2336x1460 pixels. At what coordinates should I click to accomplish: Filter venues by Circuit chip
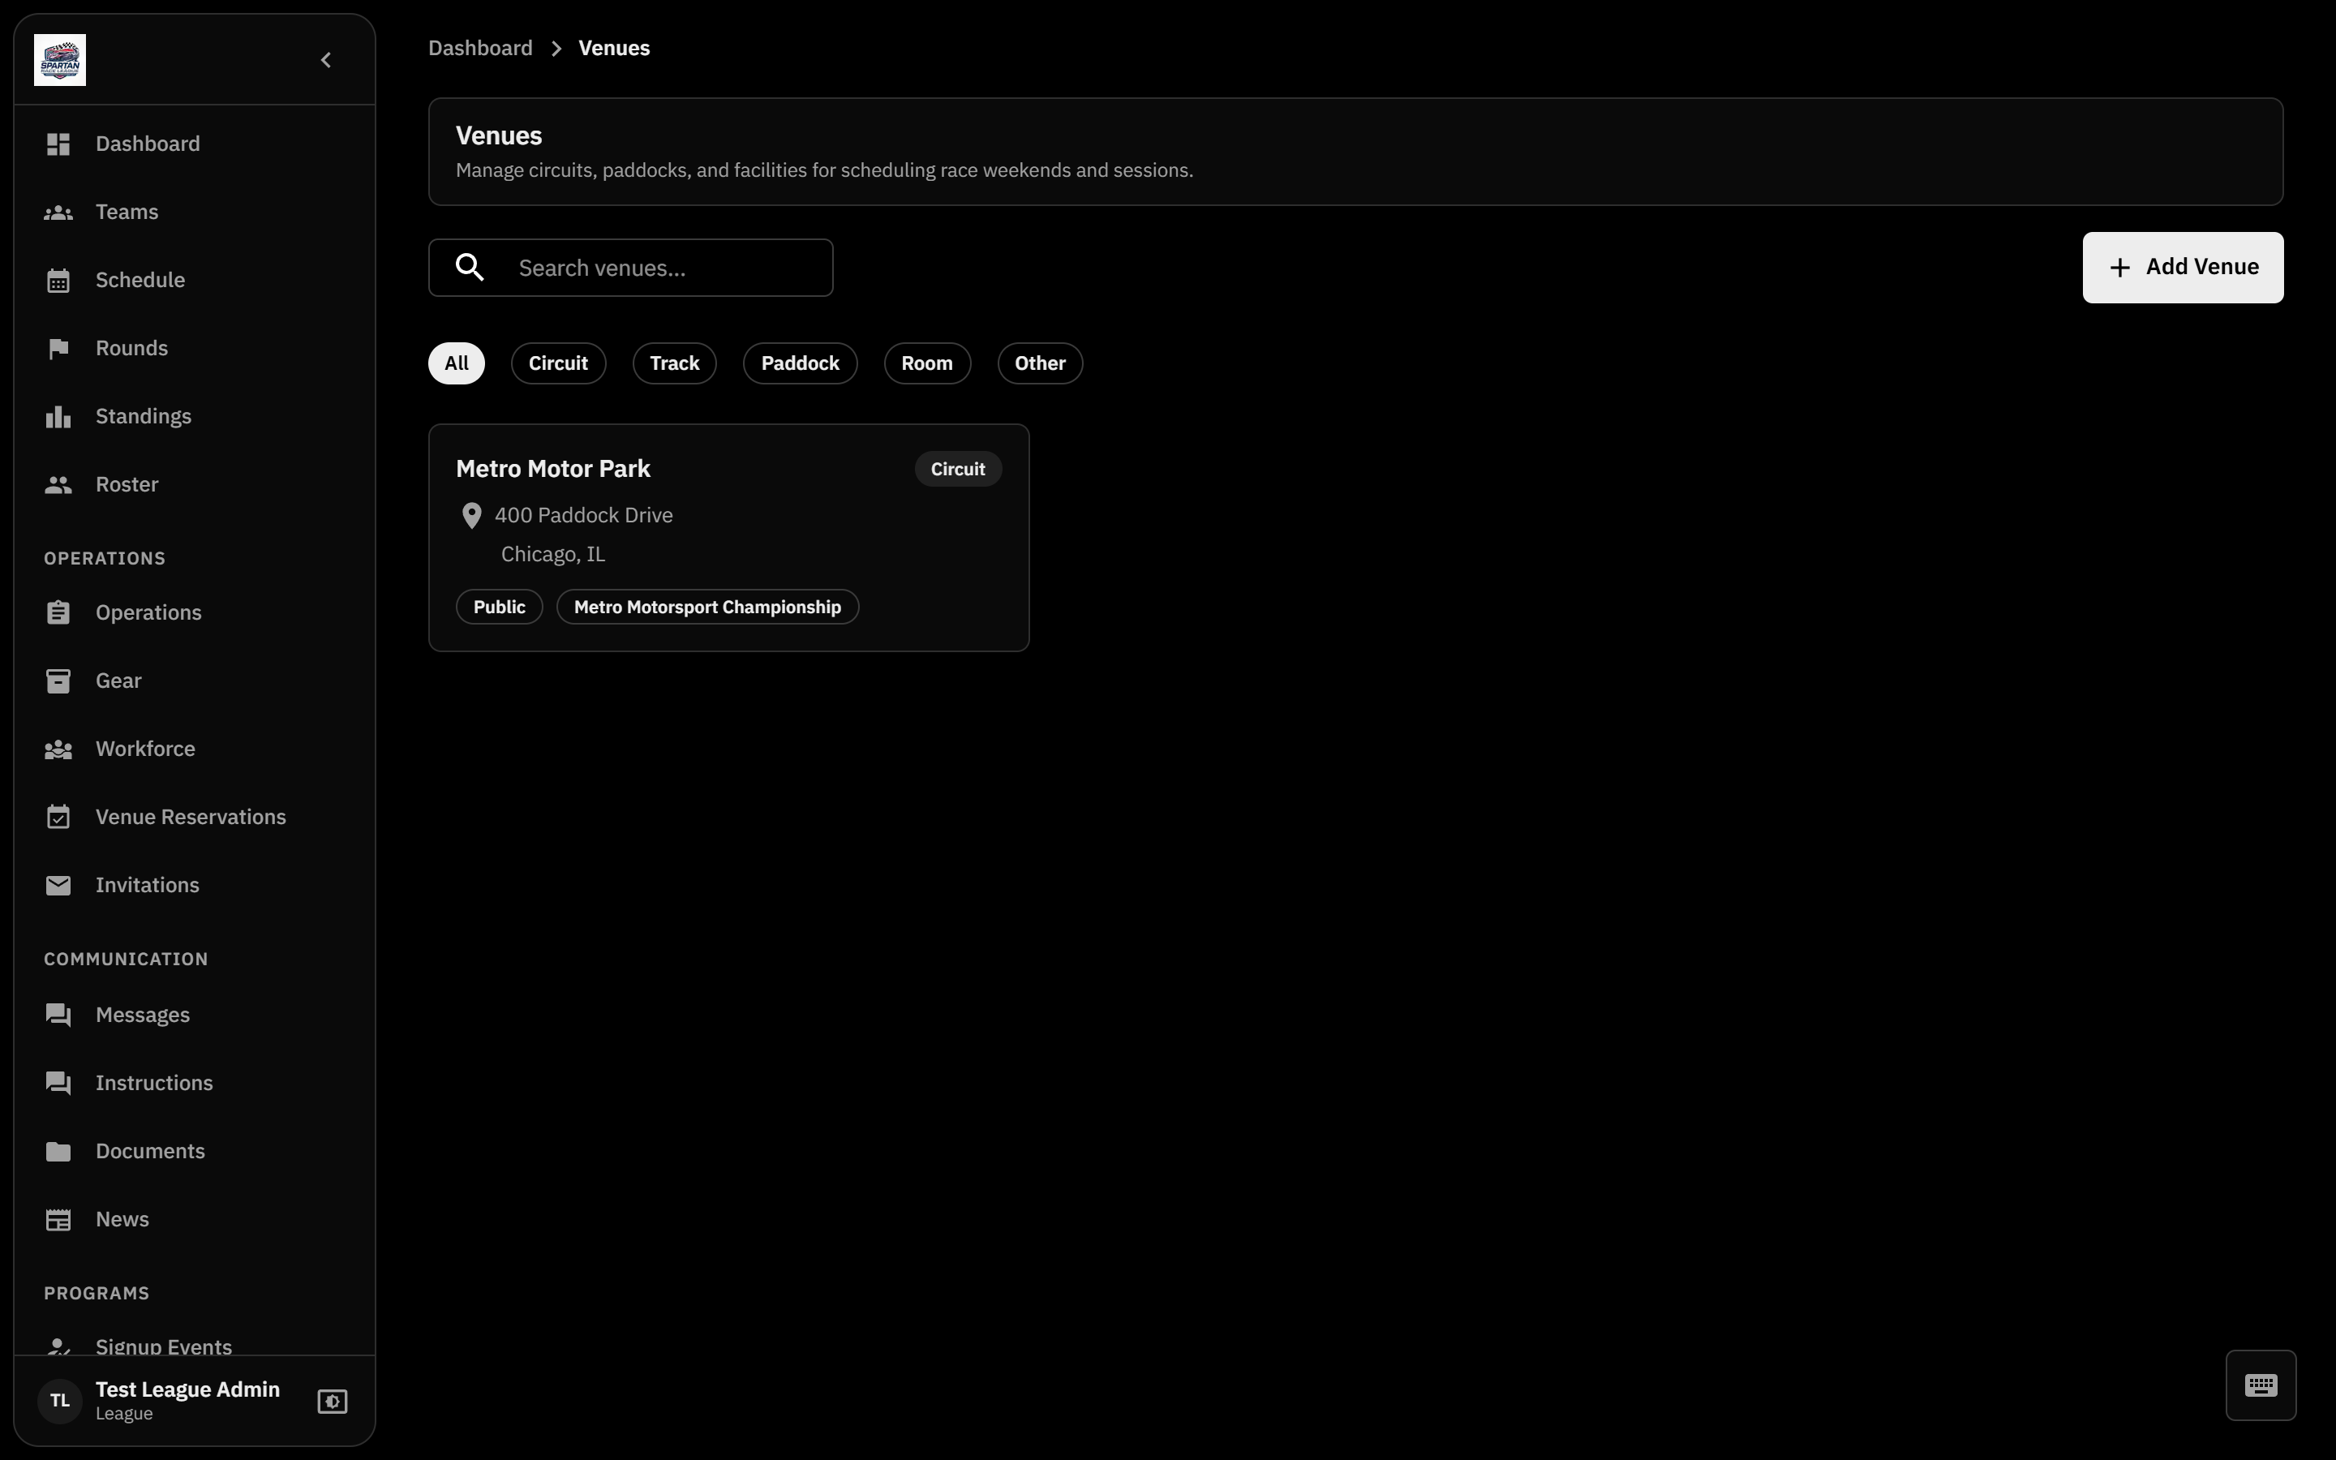pos(558,363)
